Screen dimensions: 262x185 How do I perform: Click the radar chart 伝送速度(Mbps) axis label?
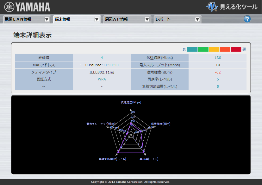point(131,102)
